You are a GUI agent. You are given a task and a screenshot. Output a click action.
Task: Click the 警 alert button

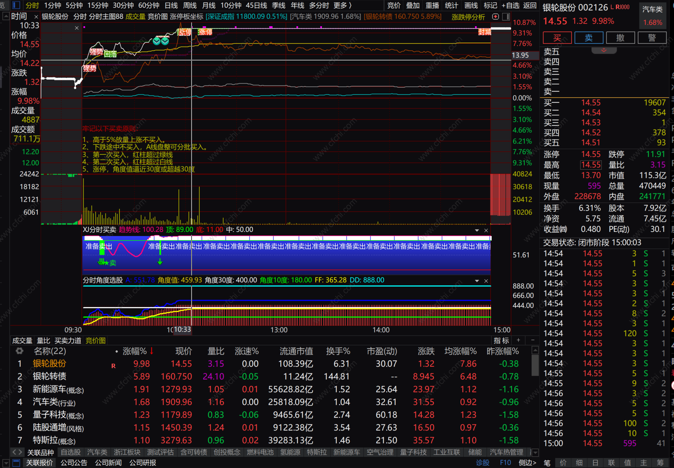[652, 38]
